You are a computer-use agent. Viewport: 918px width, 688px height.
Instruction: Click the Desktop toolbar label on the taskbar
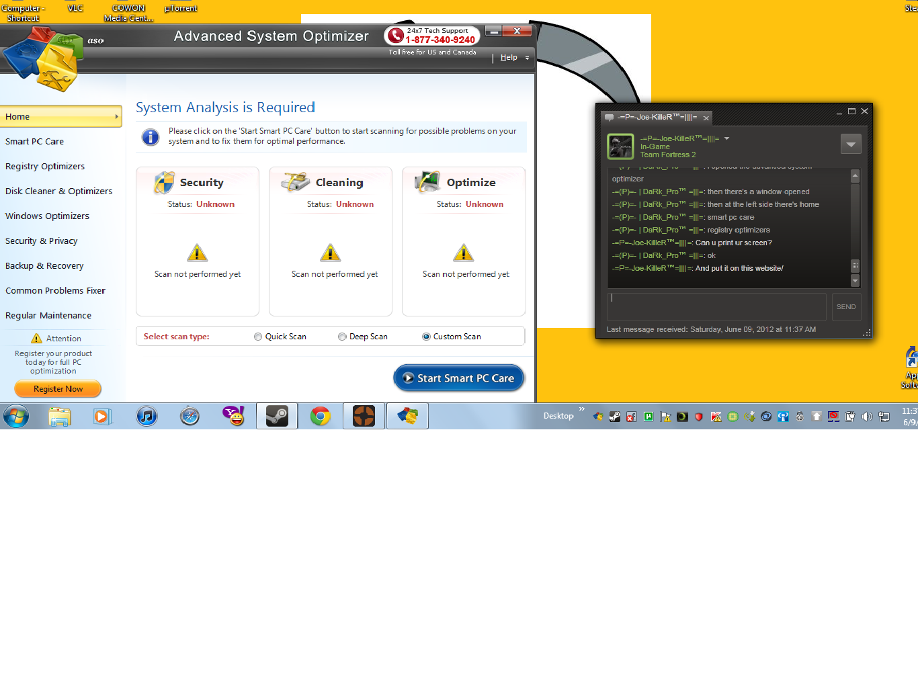(x=558, y=416)
